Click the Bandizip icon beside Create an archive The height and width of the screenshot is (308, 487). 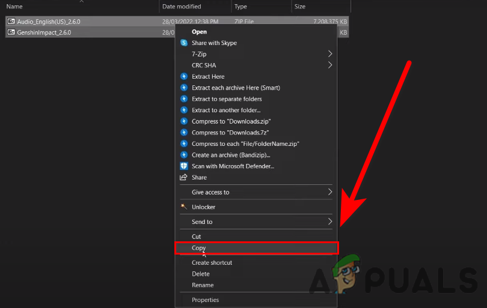coord(184,155)
